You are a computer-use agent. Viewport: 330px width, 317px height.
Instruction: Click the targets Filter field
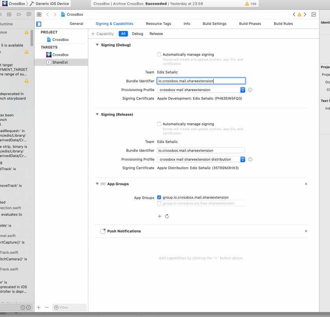70,308
